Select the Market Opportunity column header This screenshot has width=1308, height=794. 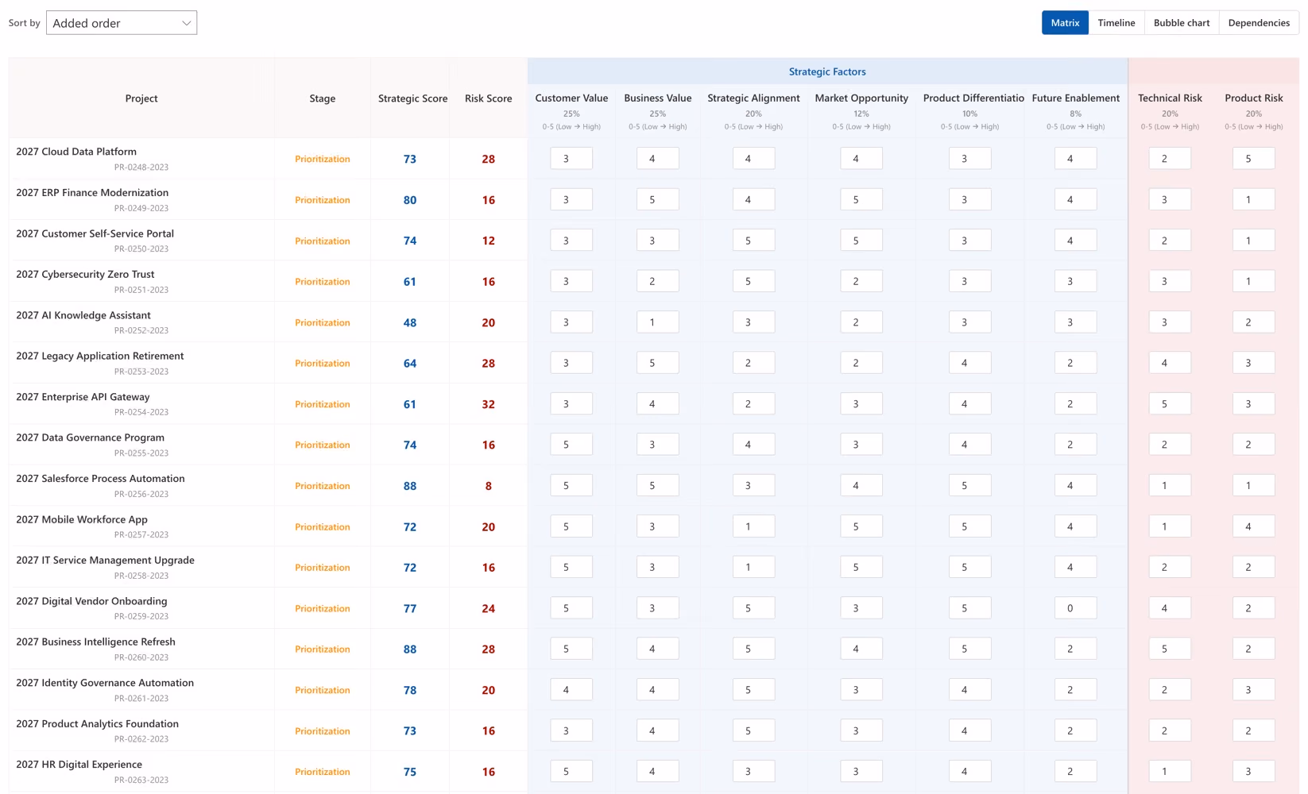pyautogui.click(x=861, y=98)
